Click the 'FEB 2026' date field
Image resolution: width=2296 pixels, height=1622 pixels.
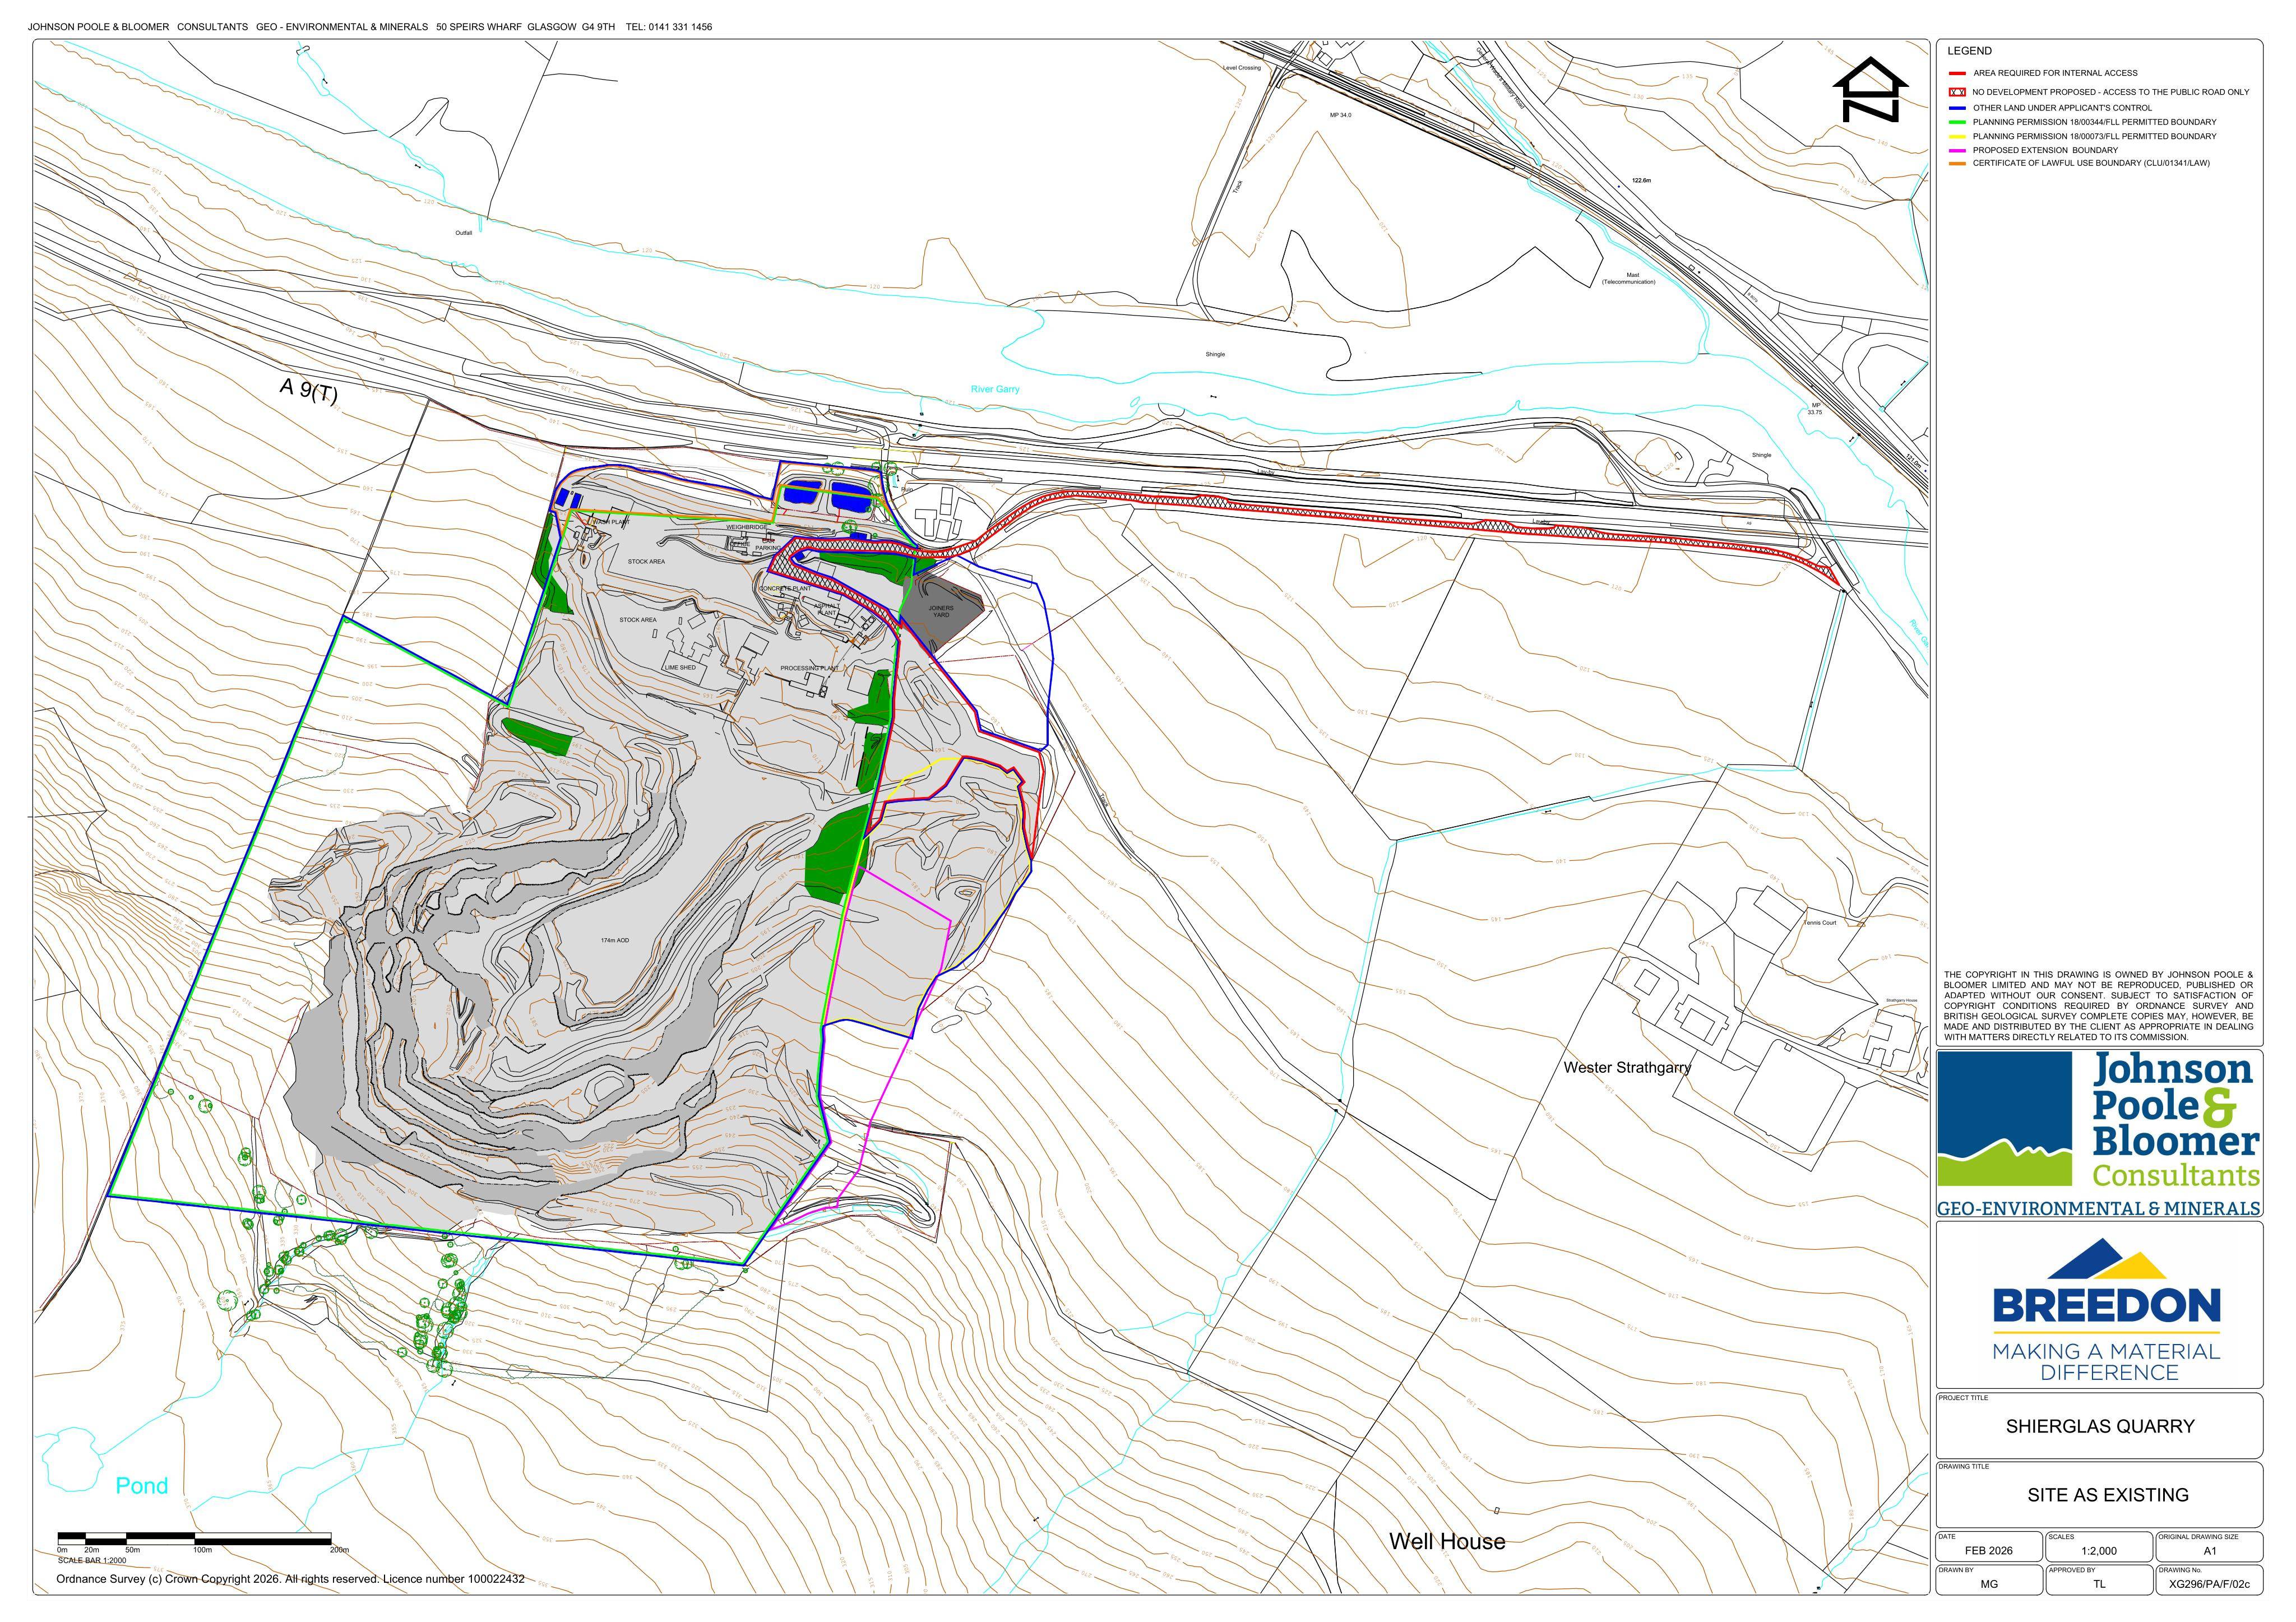1988,1551
